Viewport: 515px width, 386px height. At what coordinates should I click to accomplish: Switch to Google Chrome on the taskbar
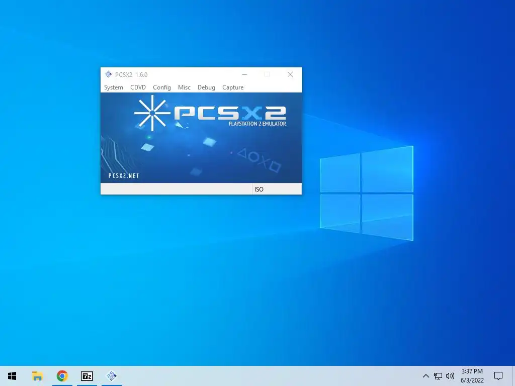coord(62,376)
